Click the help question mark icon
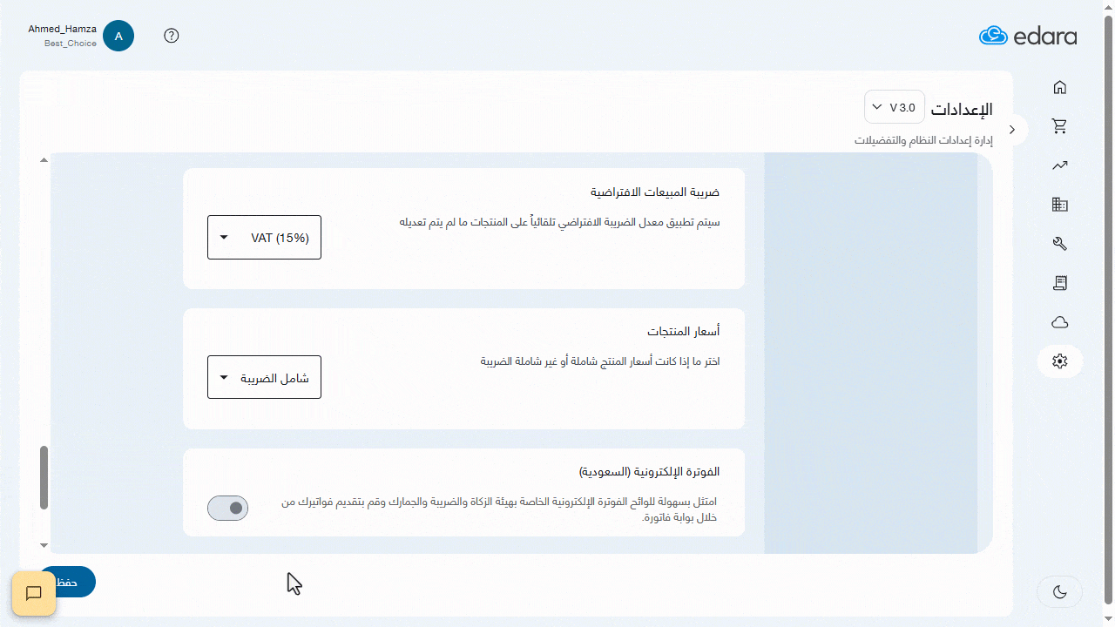Screen dimensions: 1115x627 pos(172,36)
